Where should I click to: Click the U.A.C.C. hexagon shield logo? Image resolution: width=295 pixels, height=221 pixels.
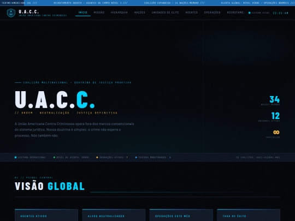point(11,13)
